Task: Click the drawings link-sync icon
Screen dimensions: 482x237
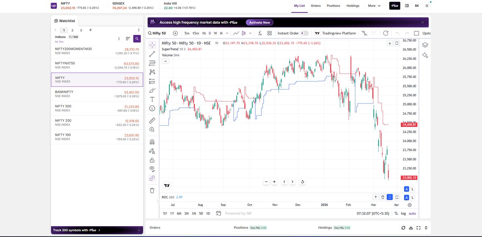Action: pyautogui.click(x=152, y=178)
